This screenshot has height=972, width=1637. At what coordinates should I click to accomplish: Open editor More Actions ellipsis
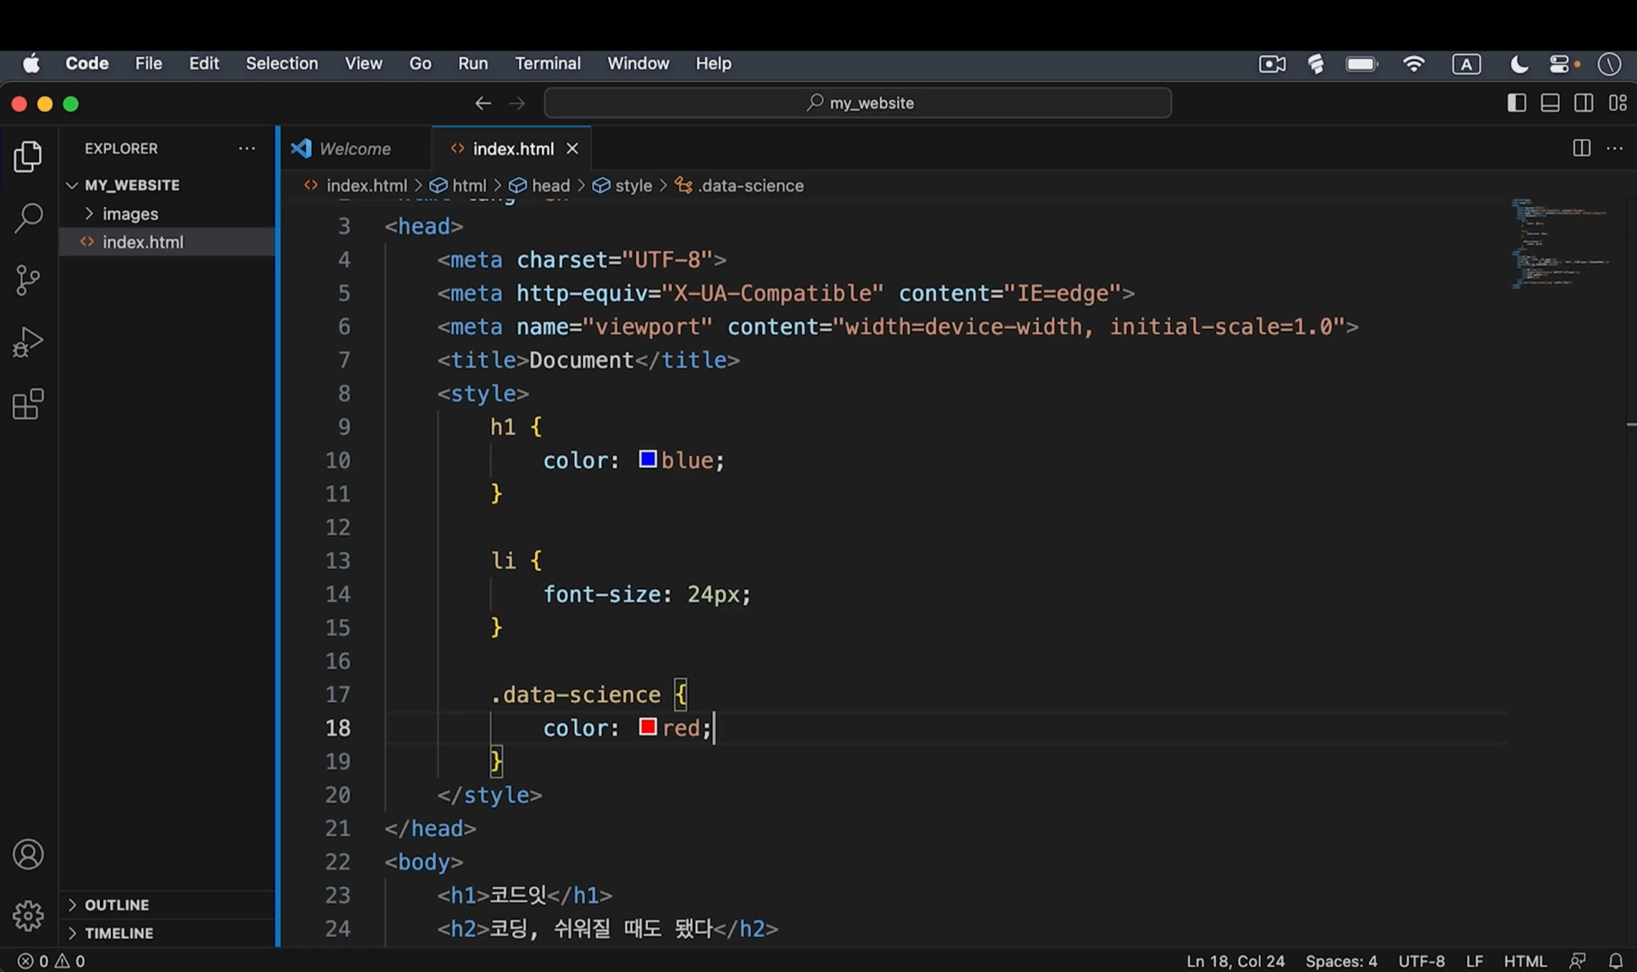tap(1615, 149)
